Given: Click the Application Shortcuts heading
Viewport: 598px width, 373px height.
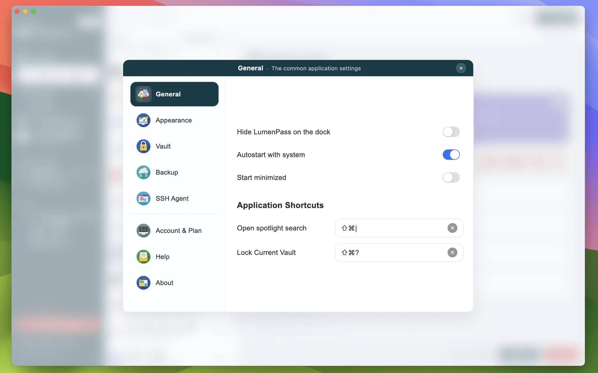Looking at the screenshot, I should point(280,205).
